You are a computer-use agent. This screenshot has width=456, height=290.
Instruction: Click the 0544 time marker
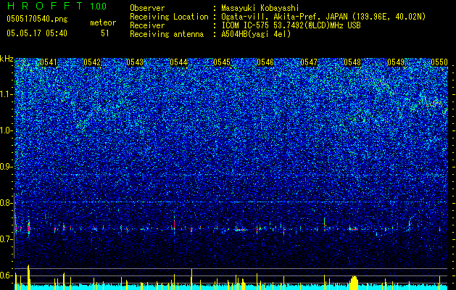pos(178,62)
